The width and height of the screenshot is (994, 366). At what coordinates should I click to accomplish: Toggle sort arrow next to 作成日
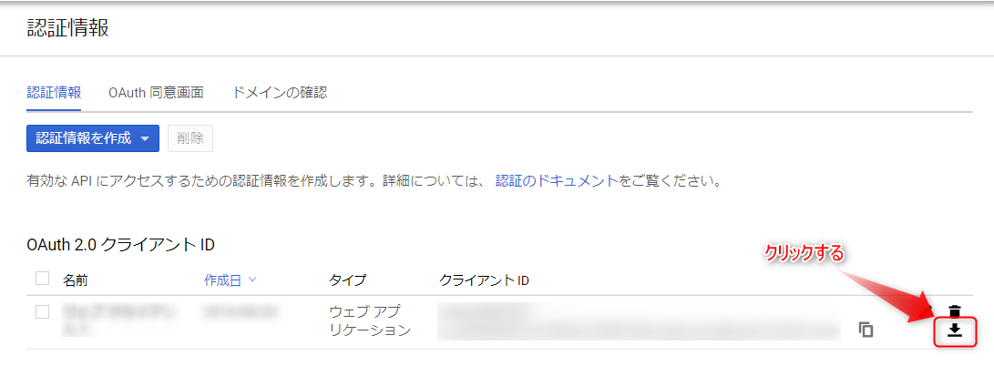tap(252, 280)
